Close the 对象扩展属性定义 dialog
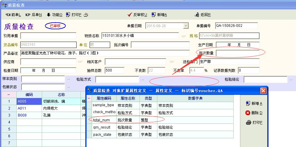This screenshot has height=147, width=296. point(263,90)
